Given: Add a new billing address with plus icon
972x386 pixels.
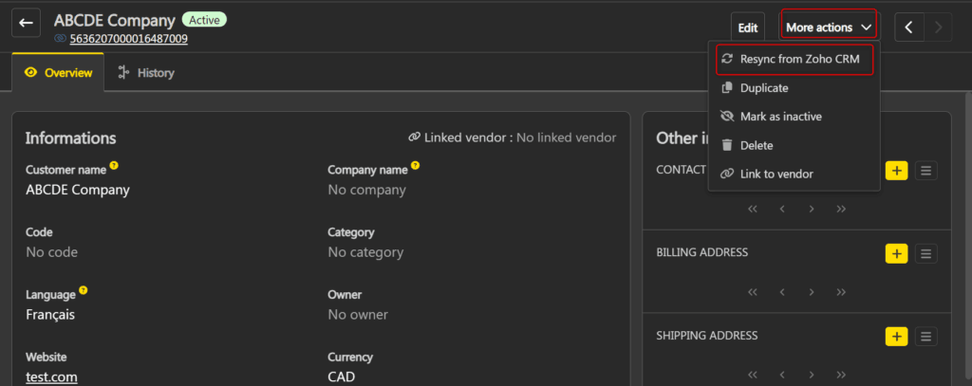Looking at the screenshot, I should tap(896, 253).
